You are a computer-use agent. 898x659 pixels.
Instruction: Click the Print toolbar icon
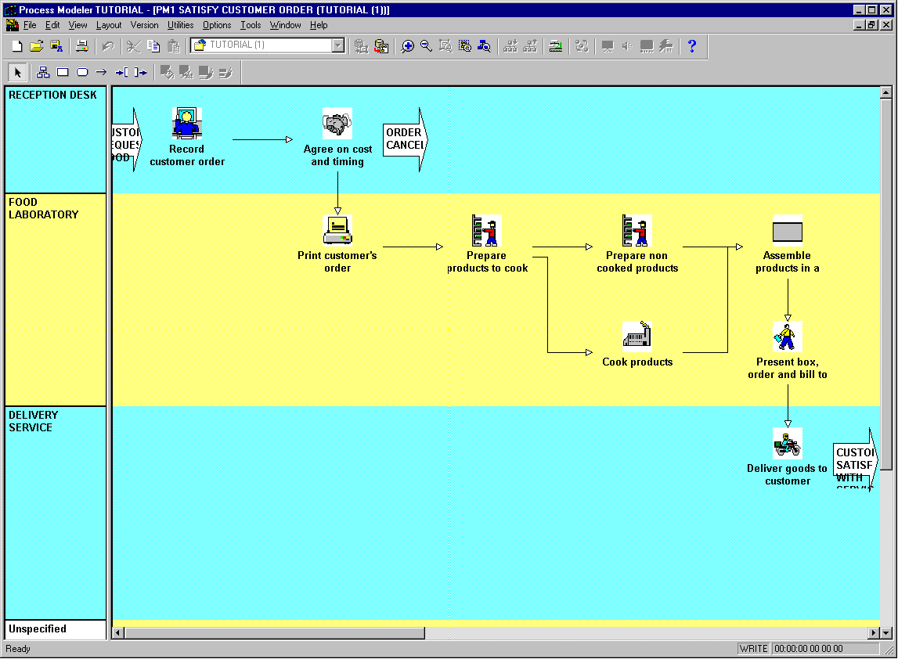click(x=81, y=46)
